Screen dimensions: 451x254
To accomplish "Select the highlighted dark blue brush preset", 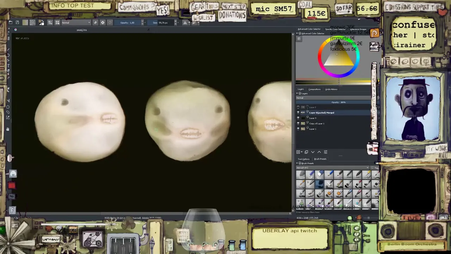I will pos(320,184).
